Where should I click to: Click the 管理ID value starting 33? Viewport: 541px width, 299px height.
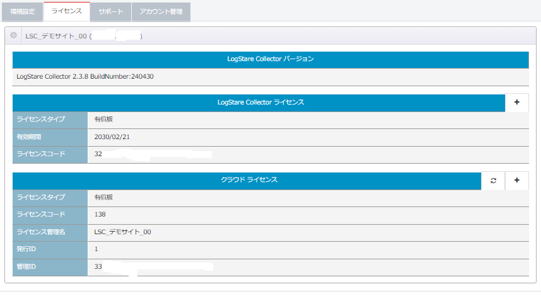pyautogui.click(x=98, y=267)
